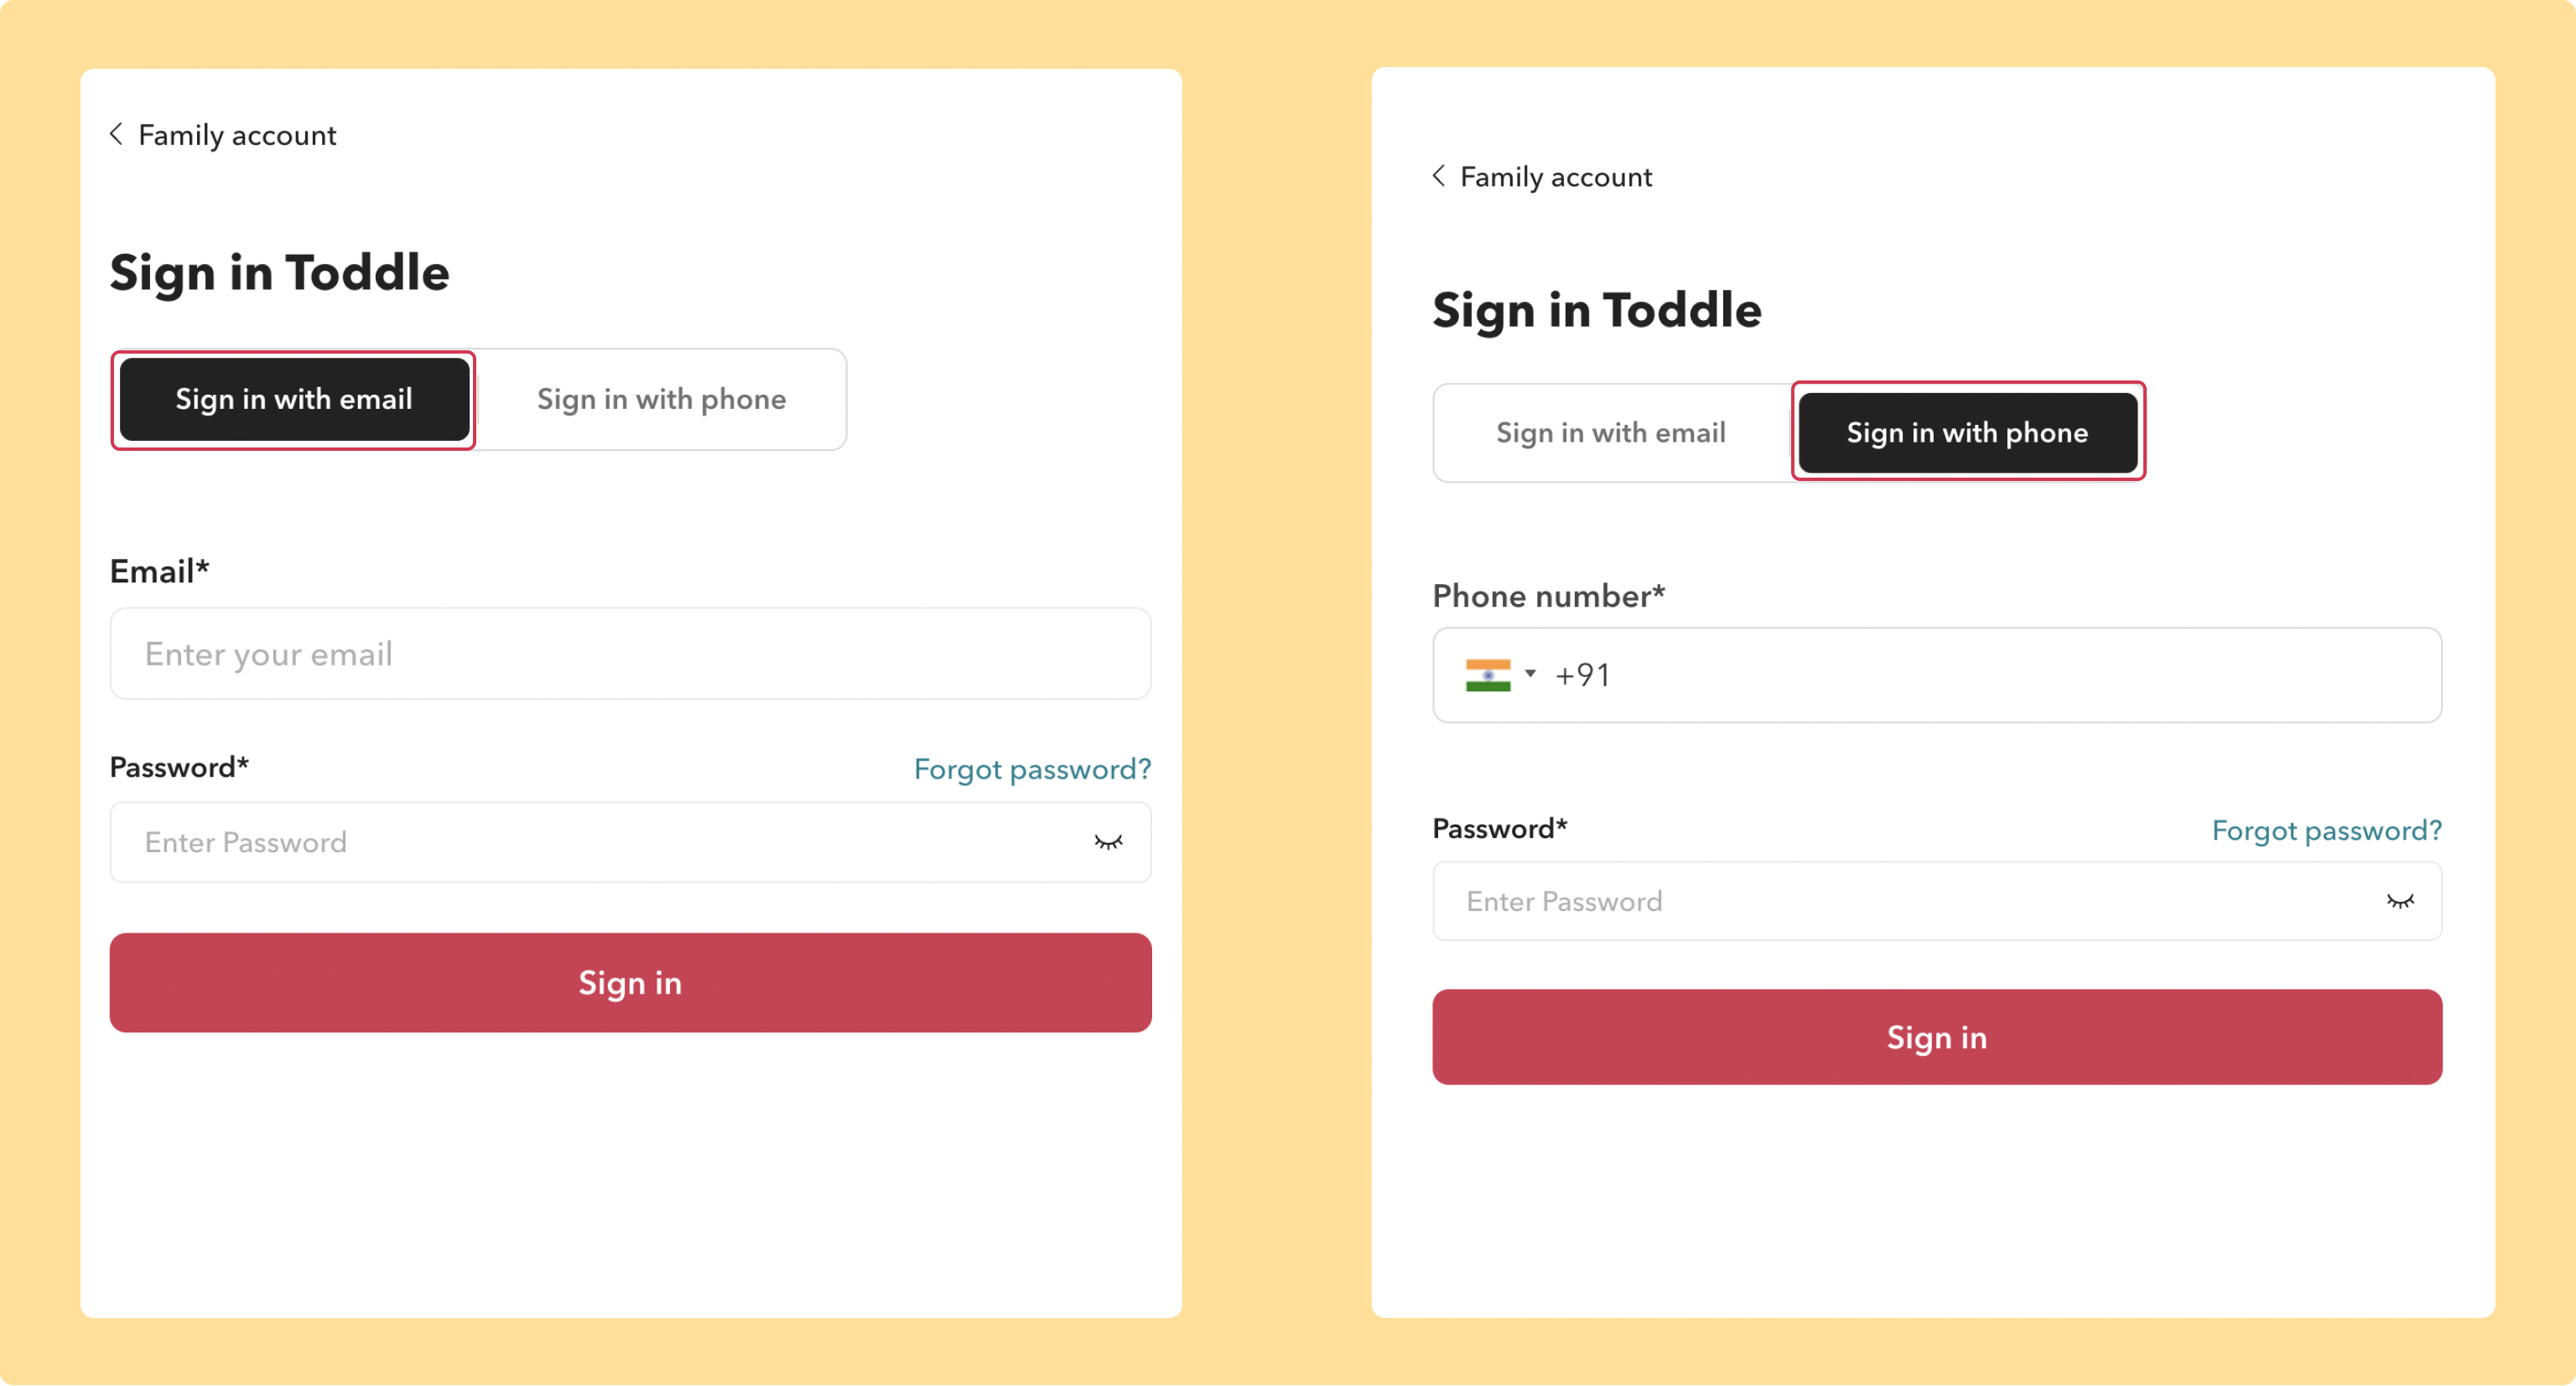Focus the password field under Phone number
The image size is (2576, 1386).
point(1900,902)
